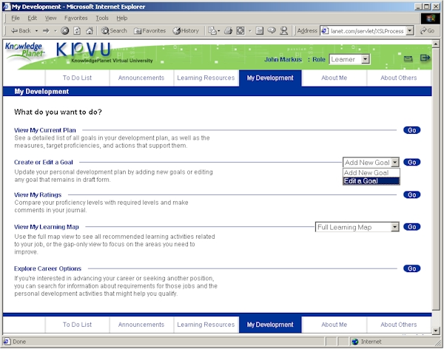The image size is (444, 349).
Task: Click the John Markus user name
Action: point(283,59)
